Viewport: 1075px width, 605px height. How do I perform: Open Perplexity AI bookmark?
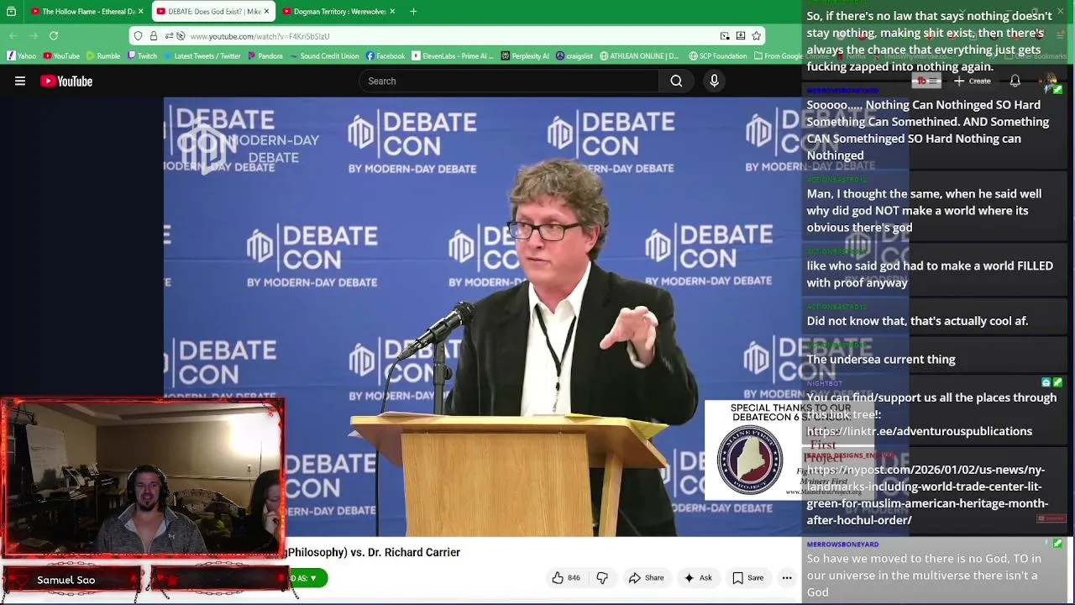pyautogui.click(x=525, y=56)
